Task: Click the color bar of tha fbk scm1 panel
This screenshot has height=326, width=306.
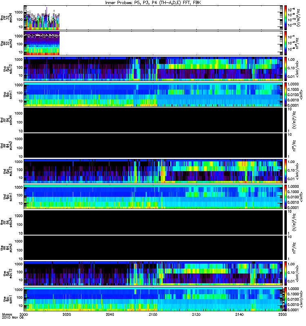Action: (286, 95)
